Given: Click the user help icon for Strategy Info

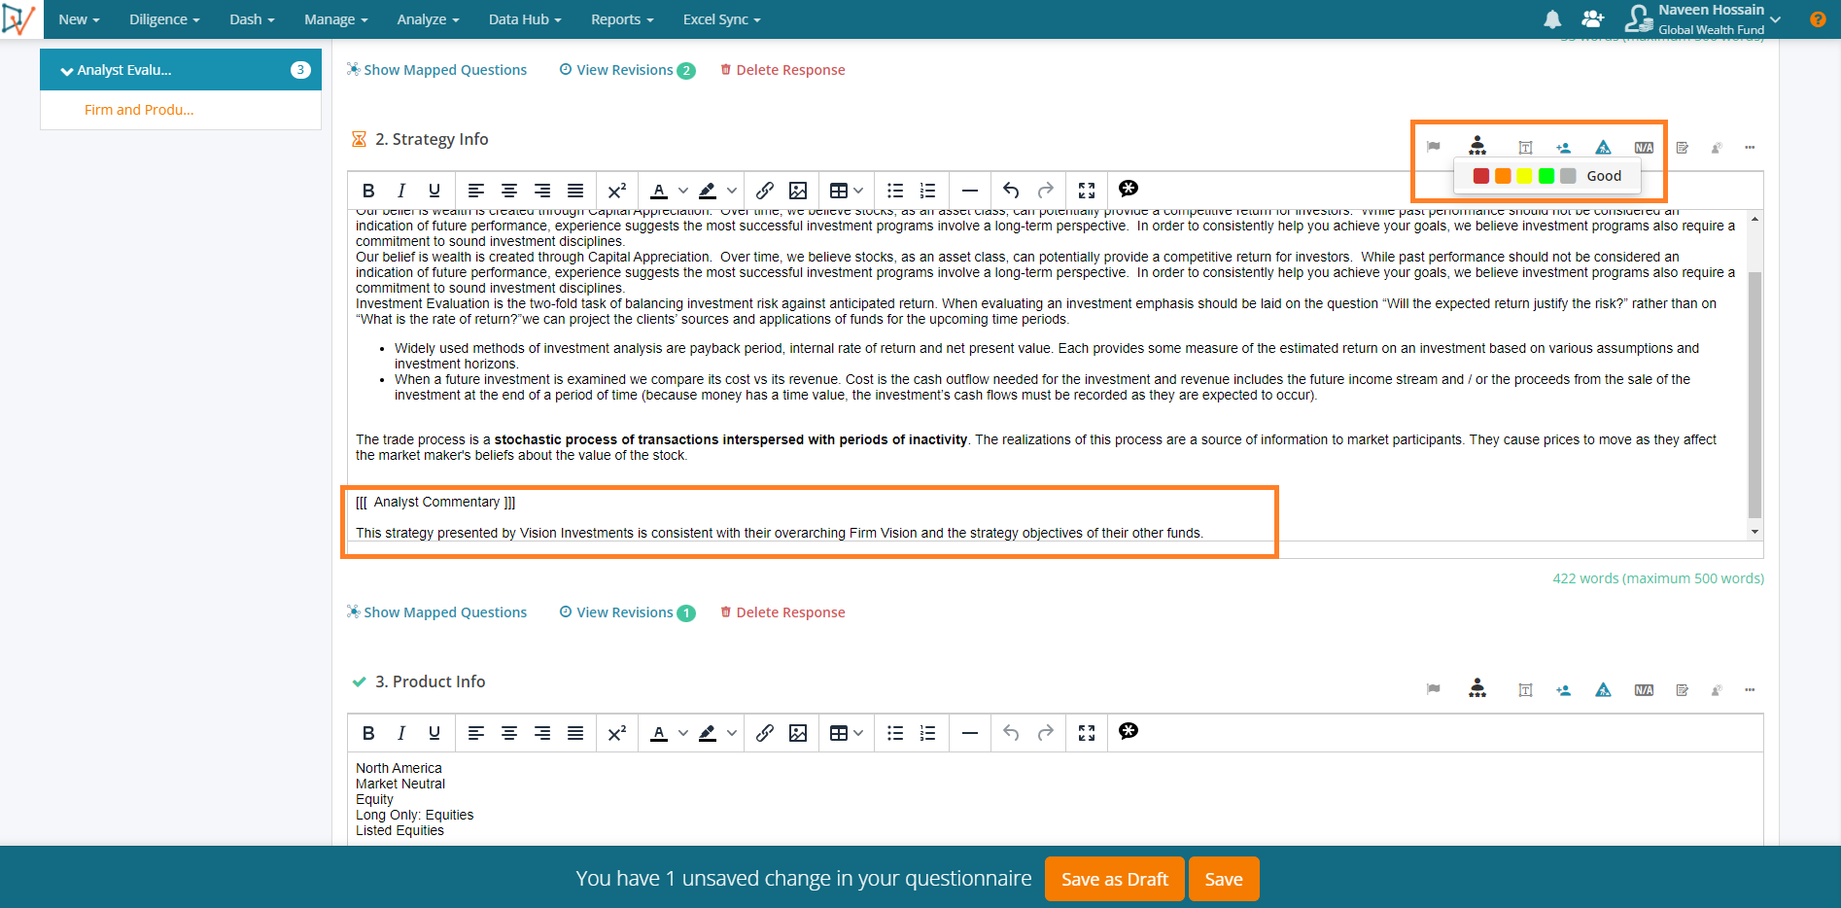Looking at the screenshot, I should [x=1717, y=148].
